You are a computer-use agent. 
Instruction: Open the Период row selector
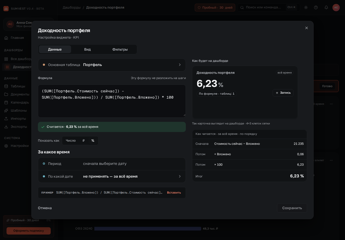[112, 164]
